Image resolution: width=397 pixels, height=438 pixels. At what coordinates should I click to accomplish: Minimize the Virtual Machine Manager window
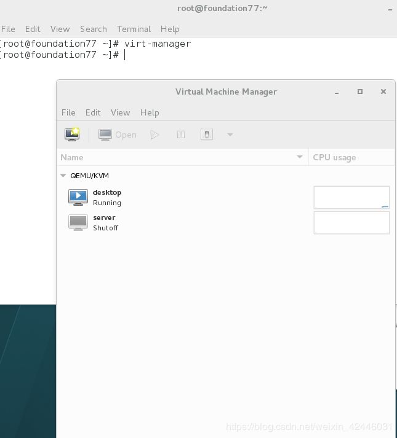(337, 92)
